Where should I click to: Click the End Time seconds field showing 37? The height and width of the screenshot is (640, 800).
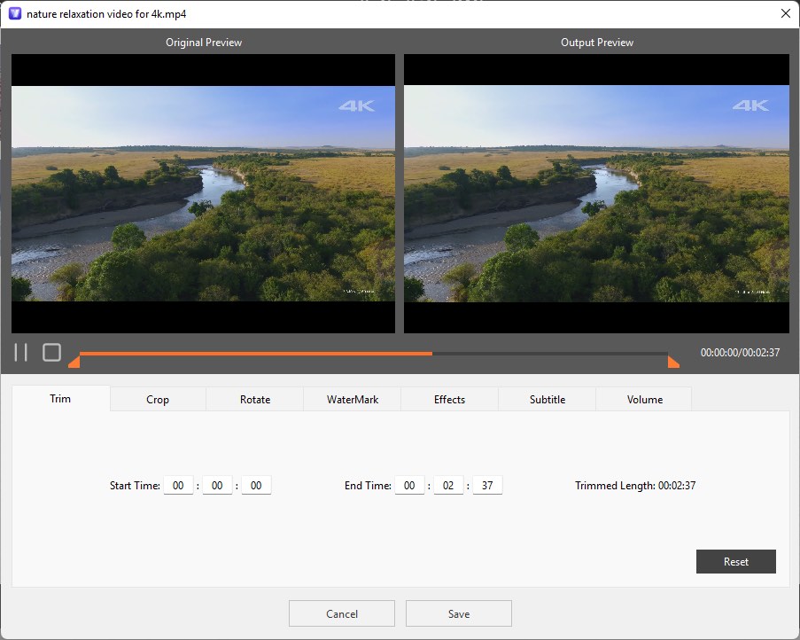pyautogui.click(x=487, y=485)
